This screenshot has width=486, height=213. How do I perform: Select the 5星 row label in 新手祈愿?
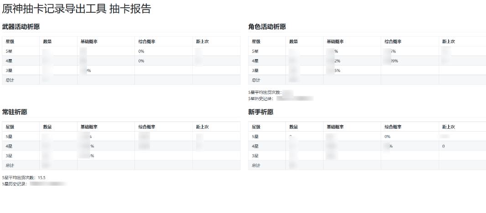tap(255, 137)
